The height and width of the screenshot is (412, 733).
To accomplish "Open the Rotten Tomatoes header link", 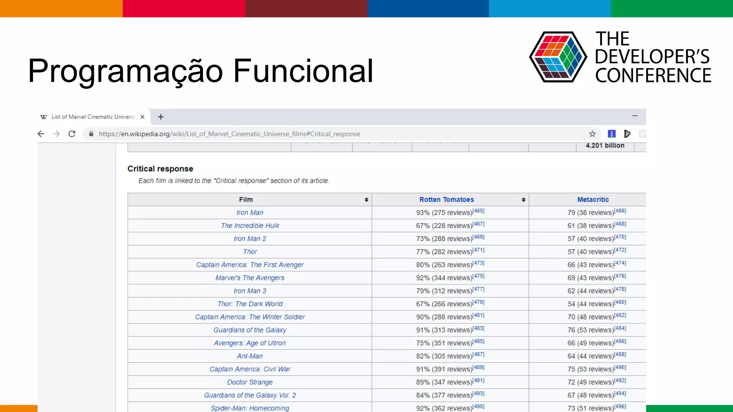I will coord(446,200).
